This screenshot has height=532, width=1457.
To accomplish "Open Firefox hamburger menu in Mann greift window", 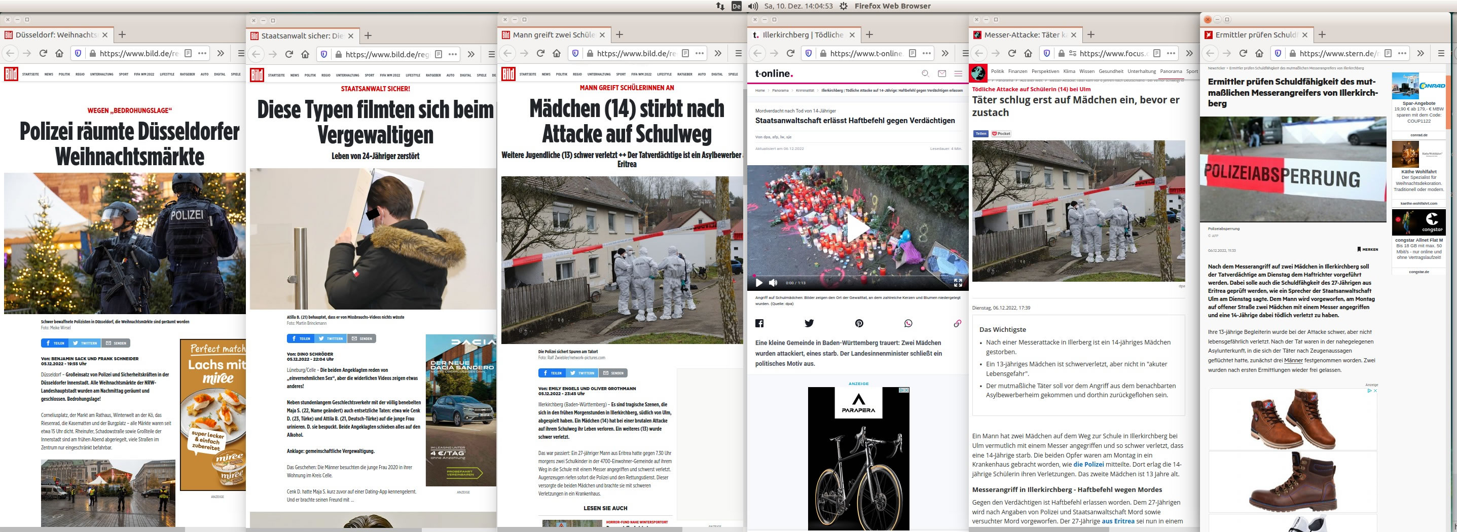I will pos(738,53).
